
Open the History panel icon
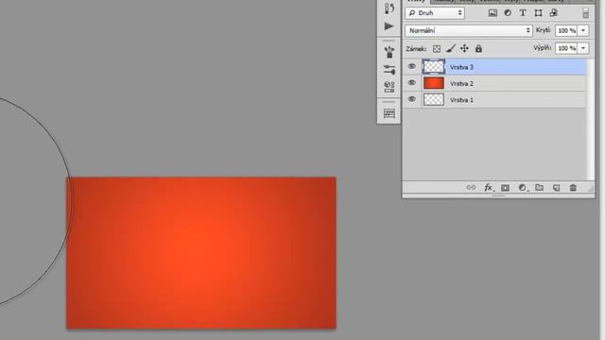[389, 8]
